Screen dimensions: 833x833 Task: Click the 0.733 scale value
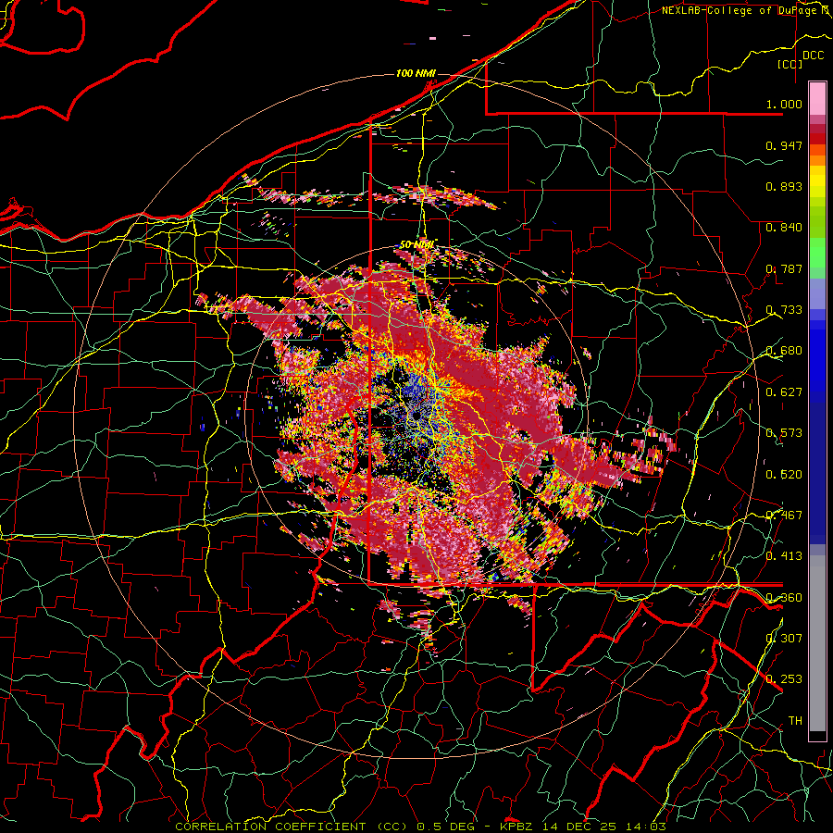[x=784, y=310]
